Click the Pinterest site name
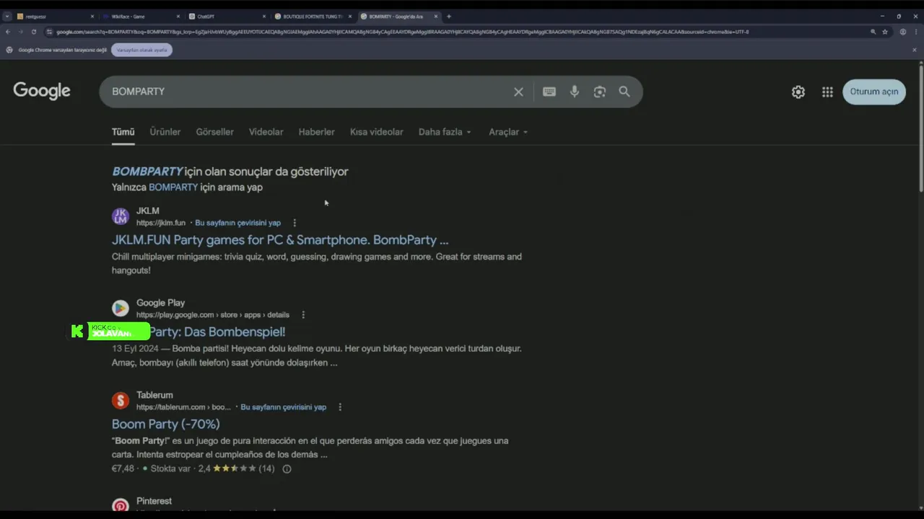This screenshot has width=924, height=519. click(154, 501)
